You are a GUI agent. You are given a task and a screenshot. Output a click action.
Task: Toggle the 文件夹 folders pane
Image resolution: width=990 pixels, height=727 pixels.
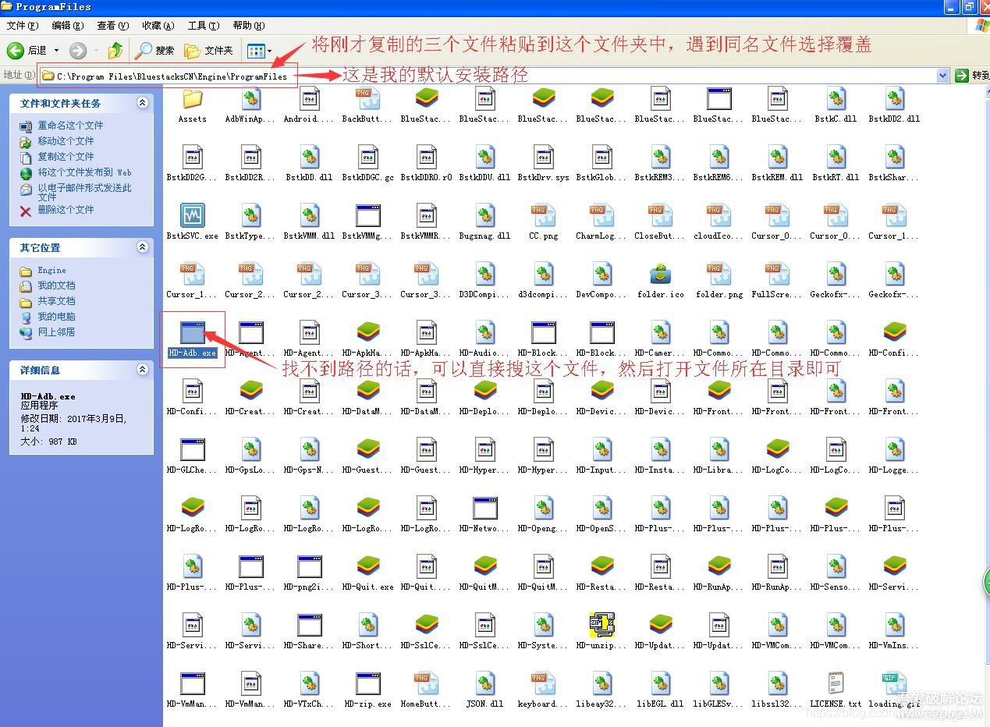point(208,51)
